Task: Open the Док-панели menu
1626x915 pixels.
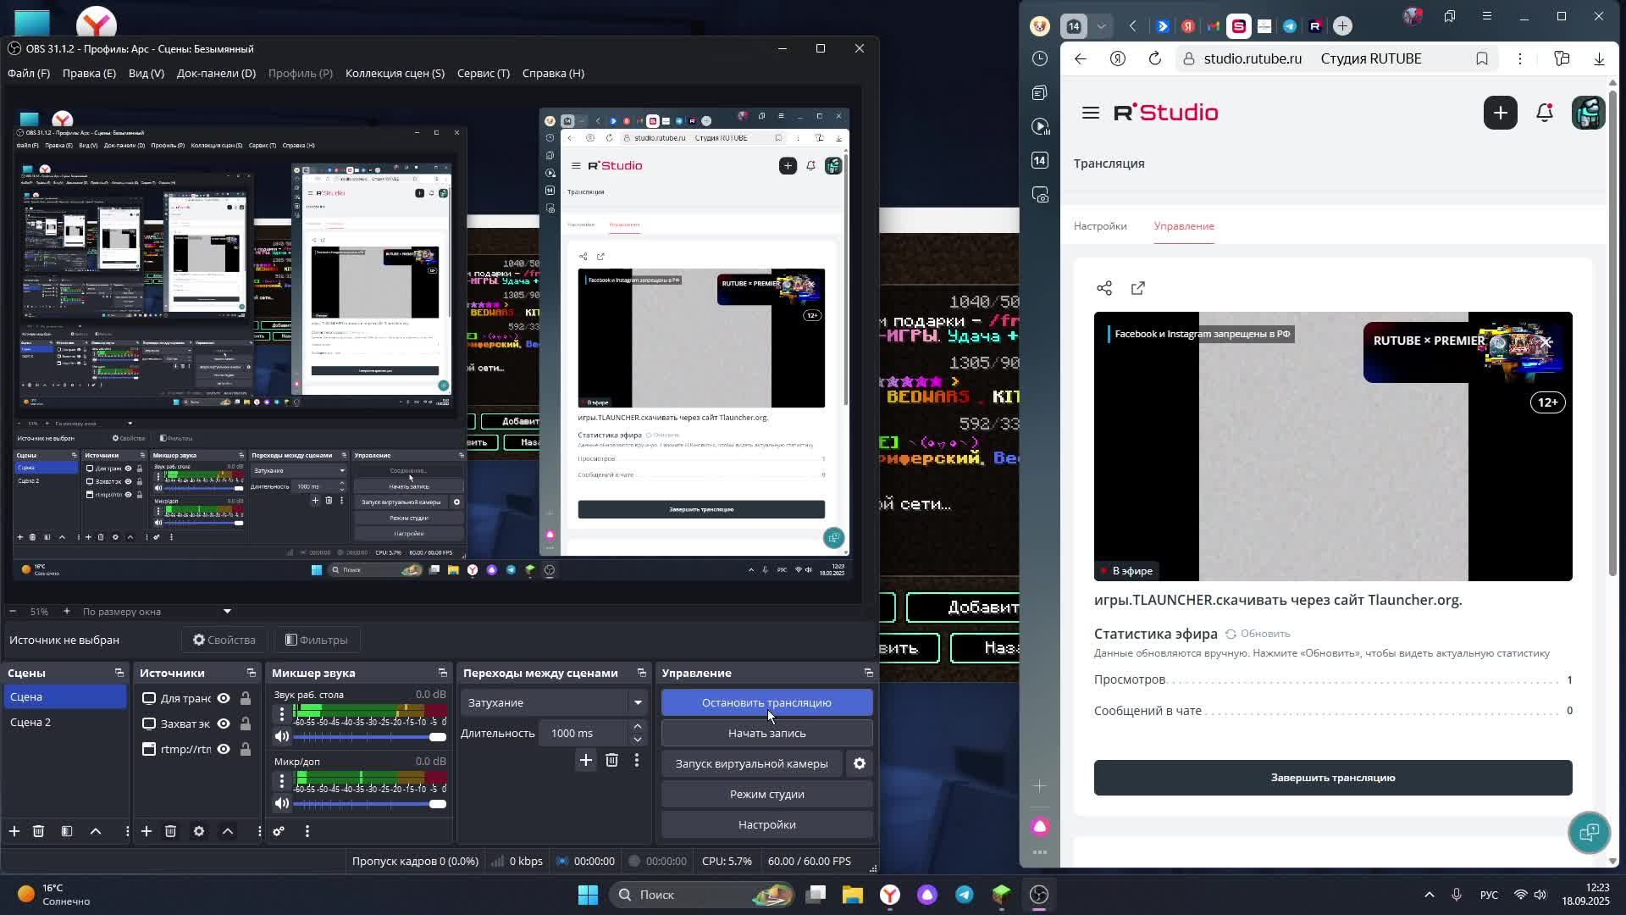Action: click(216, 74)
